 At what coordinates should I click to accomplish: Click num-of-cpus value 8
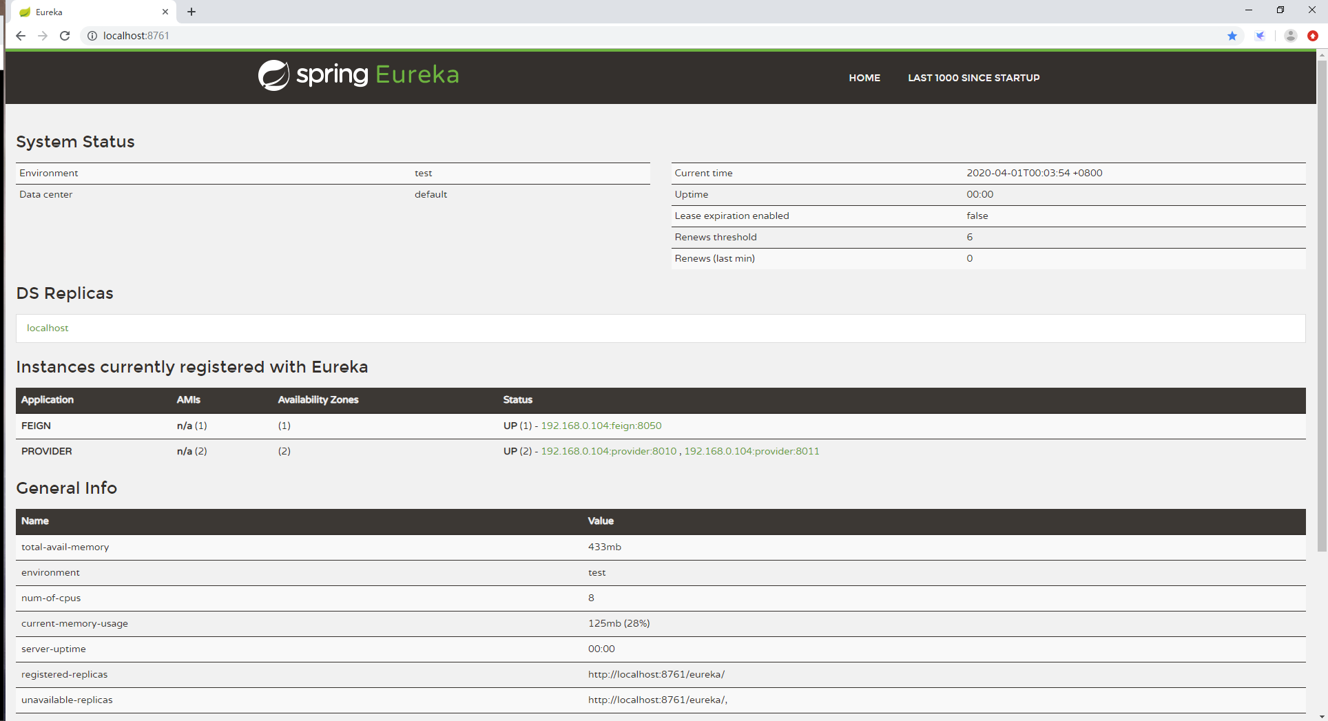click(x=591, y=598)
